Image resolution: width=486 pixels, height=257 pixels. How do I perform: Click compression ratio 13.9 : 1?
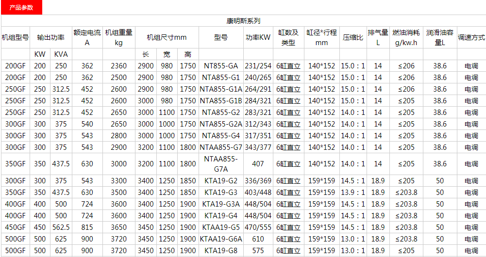353,193
